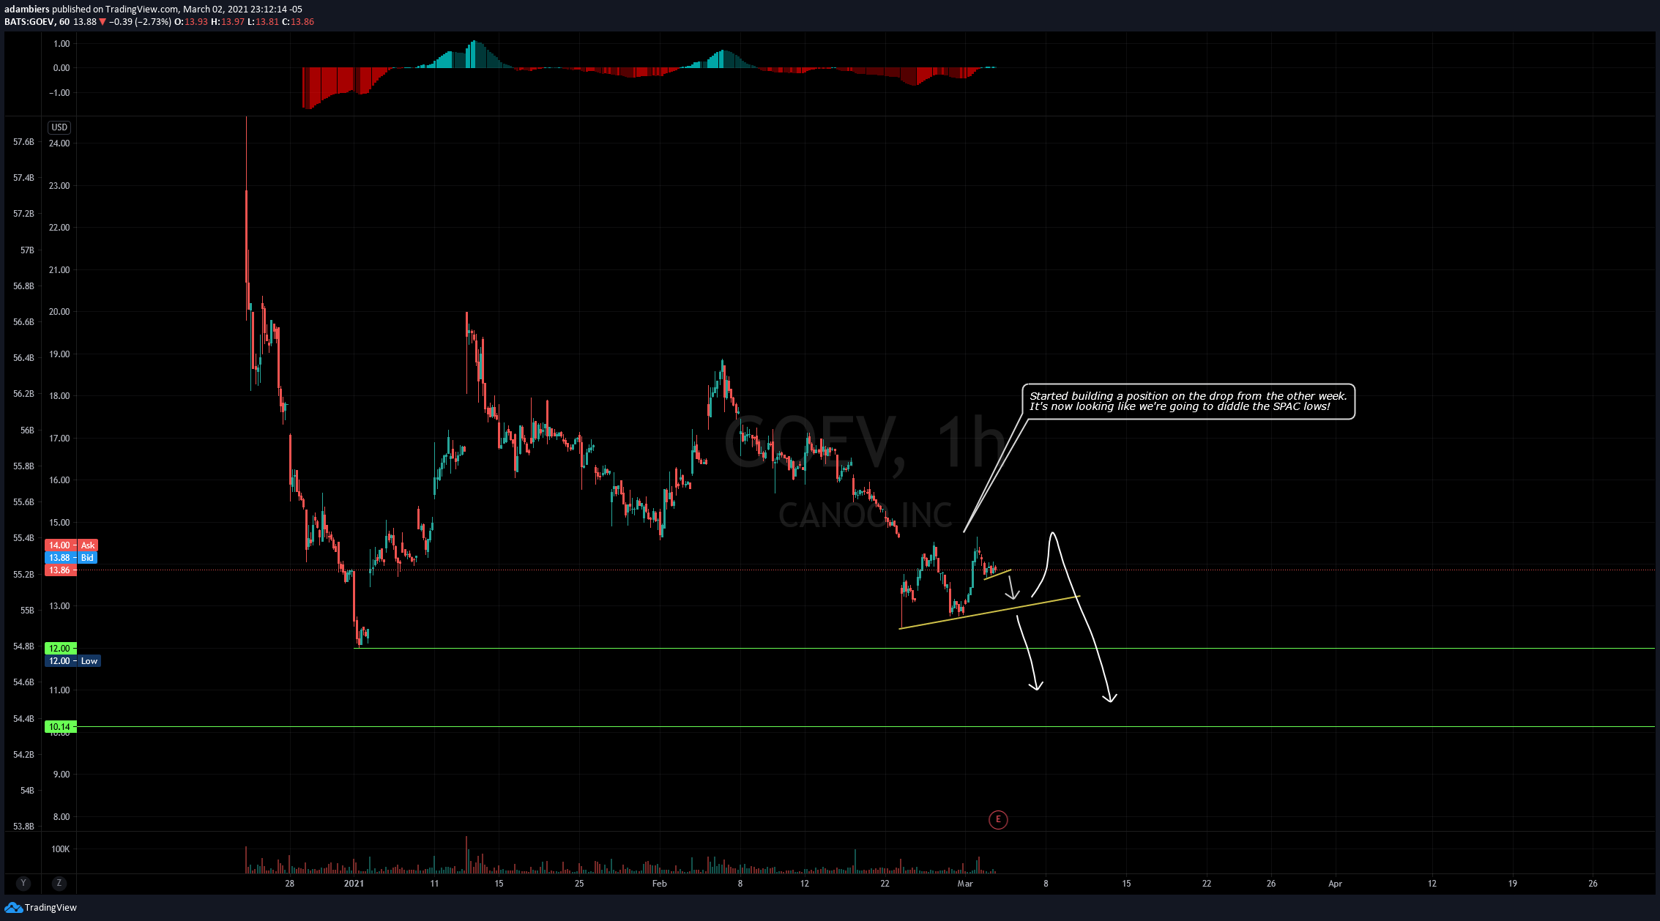Click the indicator scale label −1.00
The width and height of the screenshot is (1660, 921).
tap(59, 93)
